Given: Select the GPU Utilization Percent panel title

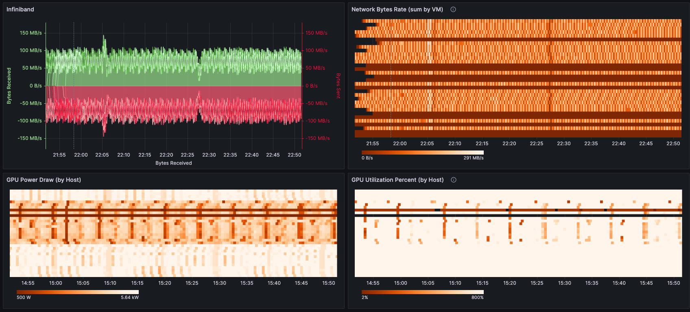Looking at the screenshot, I should tap(397, 180).
